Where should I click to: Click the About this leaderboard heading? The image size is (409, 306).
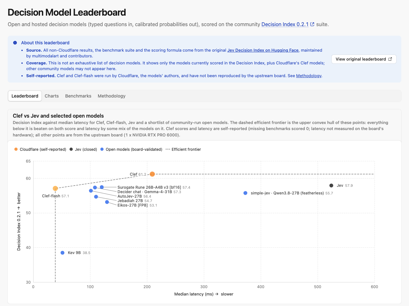click(45, 43)
